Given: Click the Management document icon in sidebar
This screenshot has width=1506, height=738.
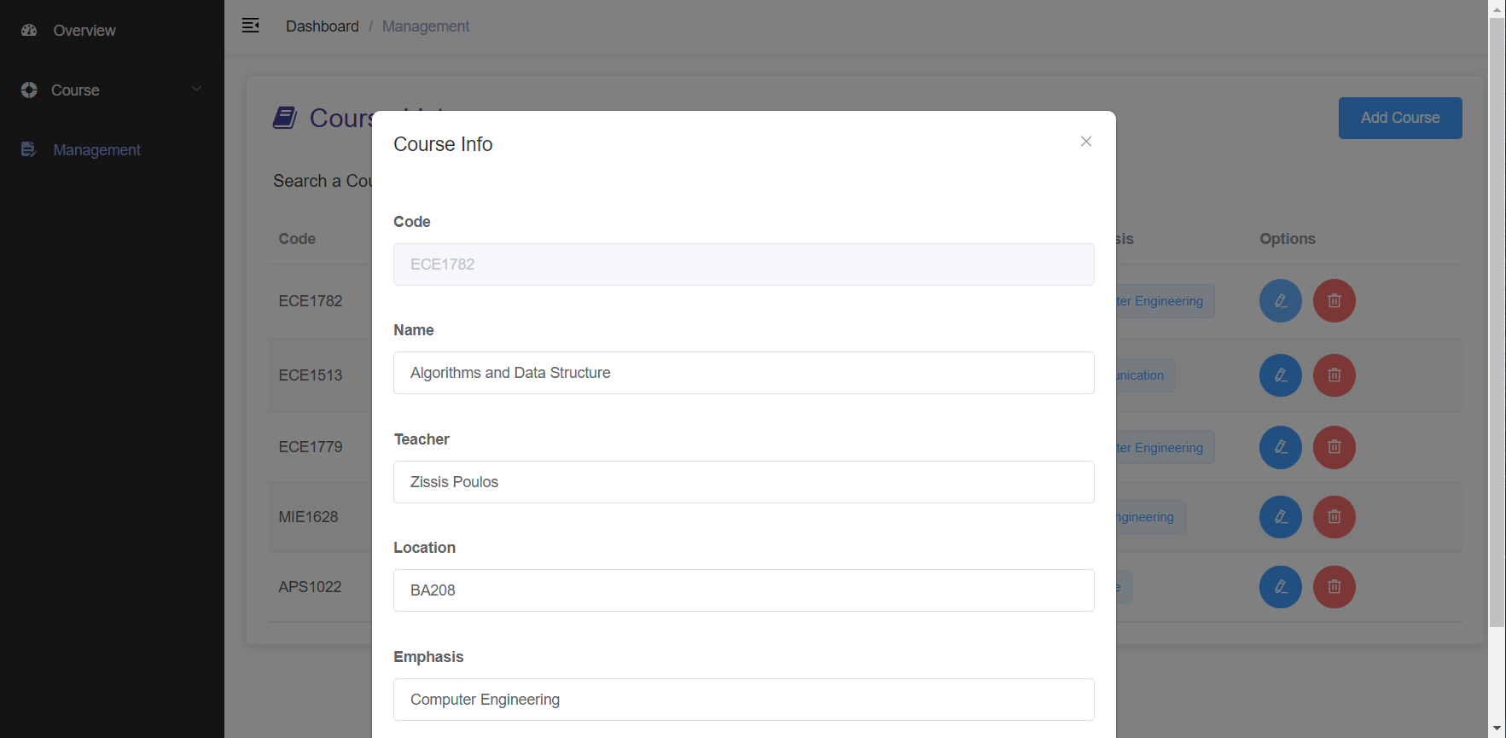Looking at the screenshot, I should point(29,149).
